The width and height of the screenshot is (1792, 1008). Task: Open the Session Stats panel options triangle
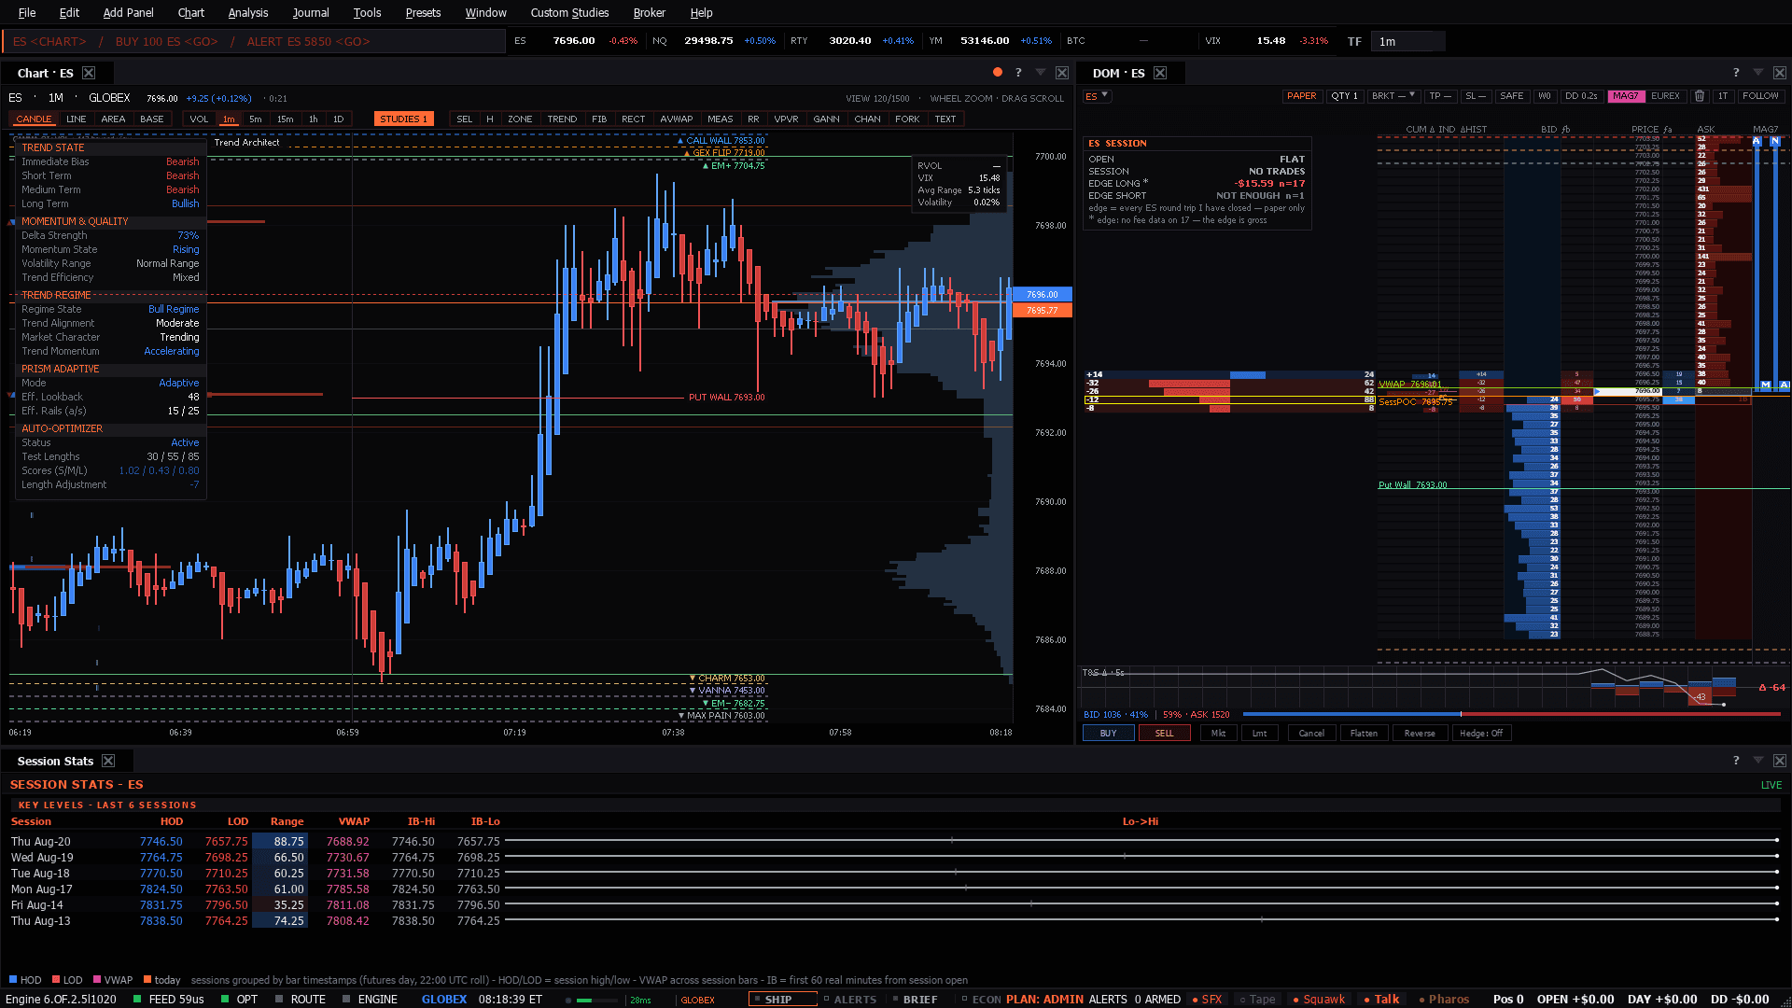[1758, 761]
